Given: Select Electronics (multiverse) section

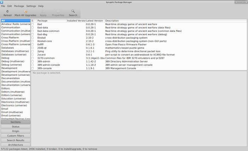Looking at the screenshot, I should click(x=16, y=102).
